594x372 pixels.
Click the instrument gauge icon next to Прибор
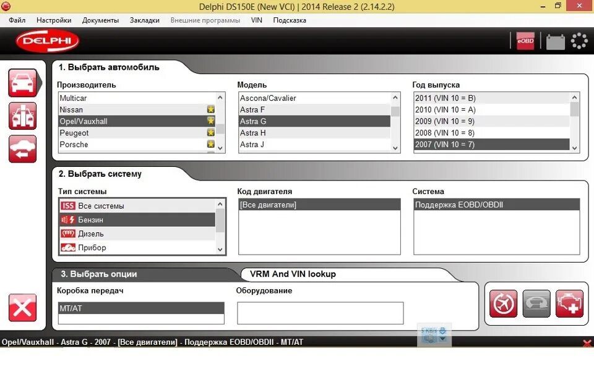pos(68,248)
